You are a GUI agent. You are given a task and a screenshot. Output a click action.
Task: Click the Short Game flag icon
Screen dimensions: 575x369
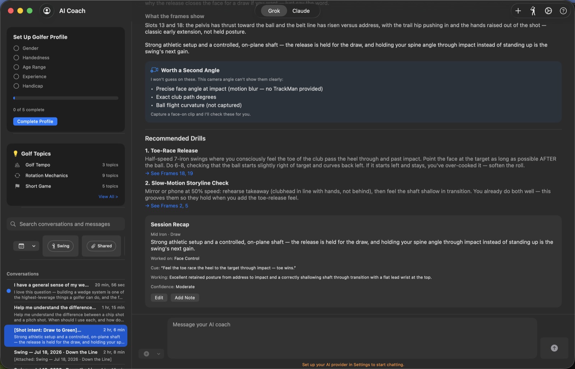tap(17, 186)
